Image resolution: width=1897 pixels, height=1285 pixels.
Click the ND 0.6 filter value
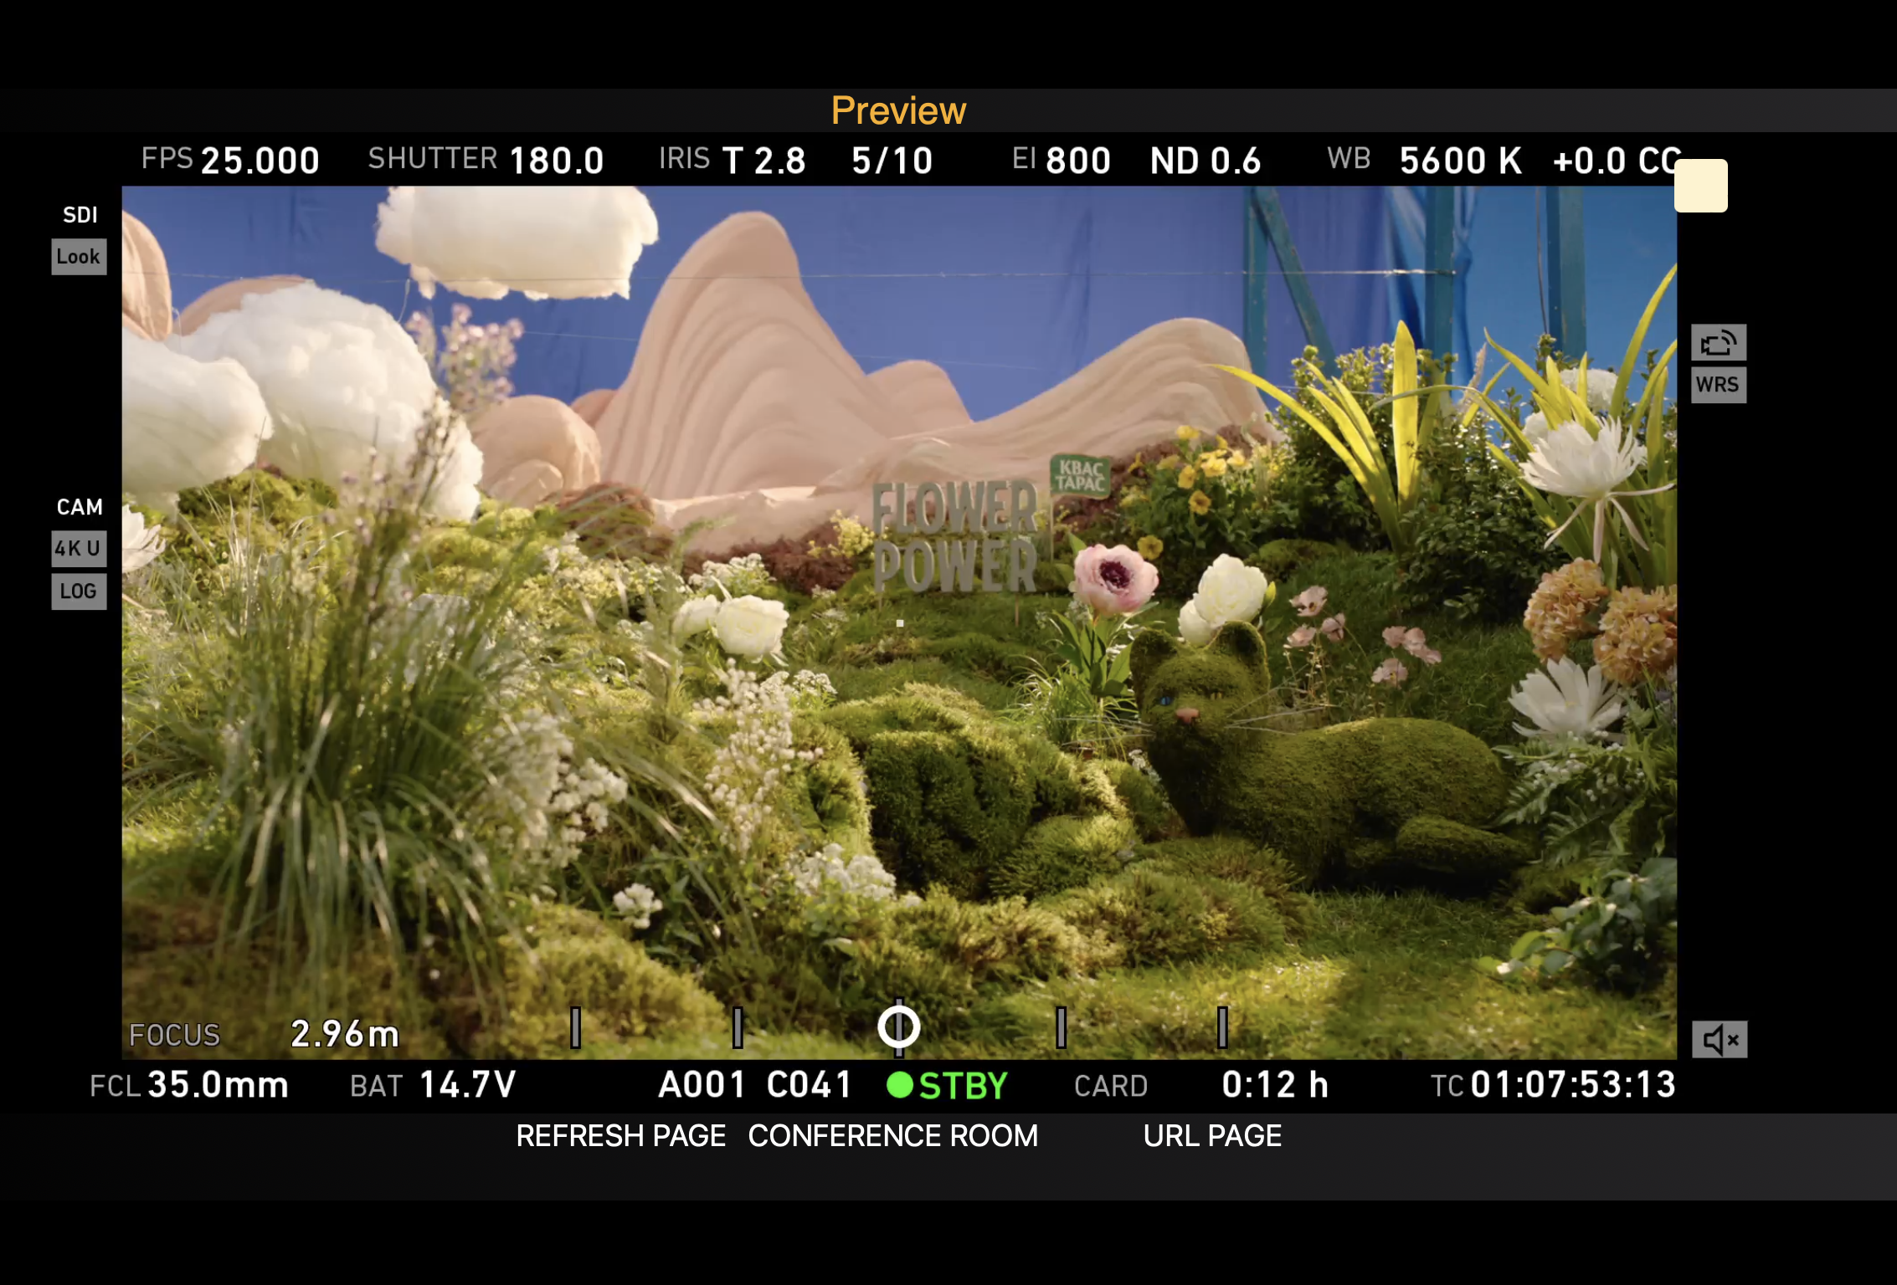(1205, 160)
